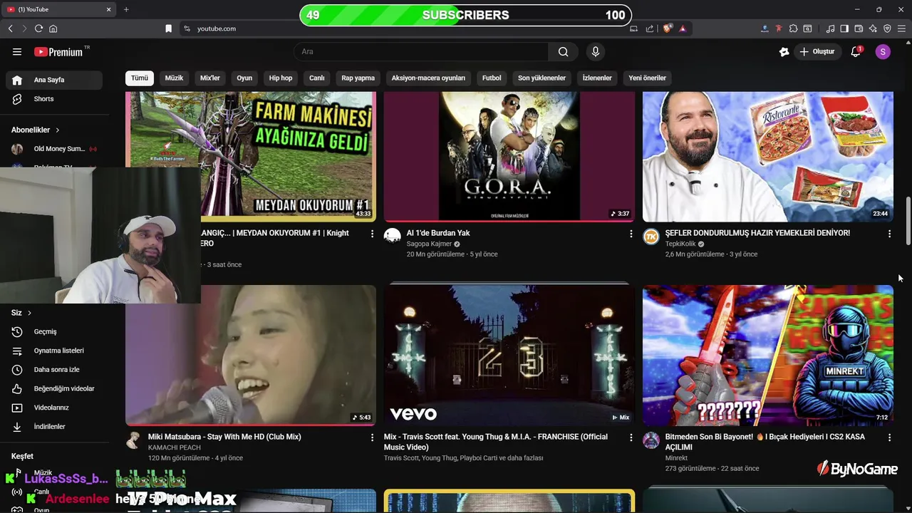Start voice search with the microphone icon

[596, 51]
